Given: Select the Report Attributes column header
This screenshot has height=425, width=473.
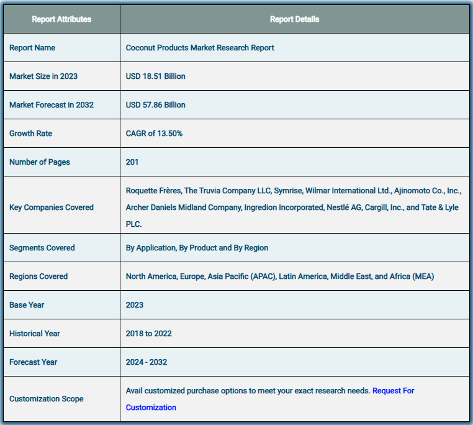Looking at the screenshot, I should [x=61, y=19].
